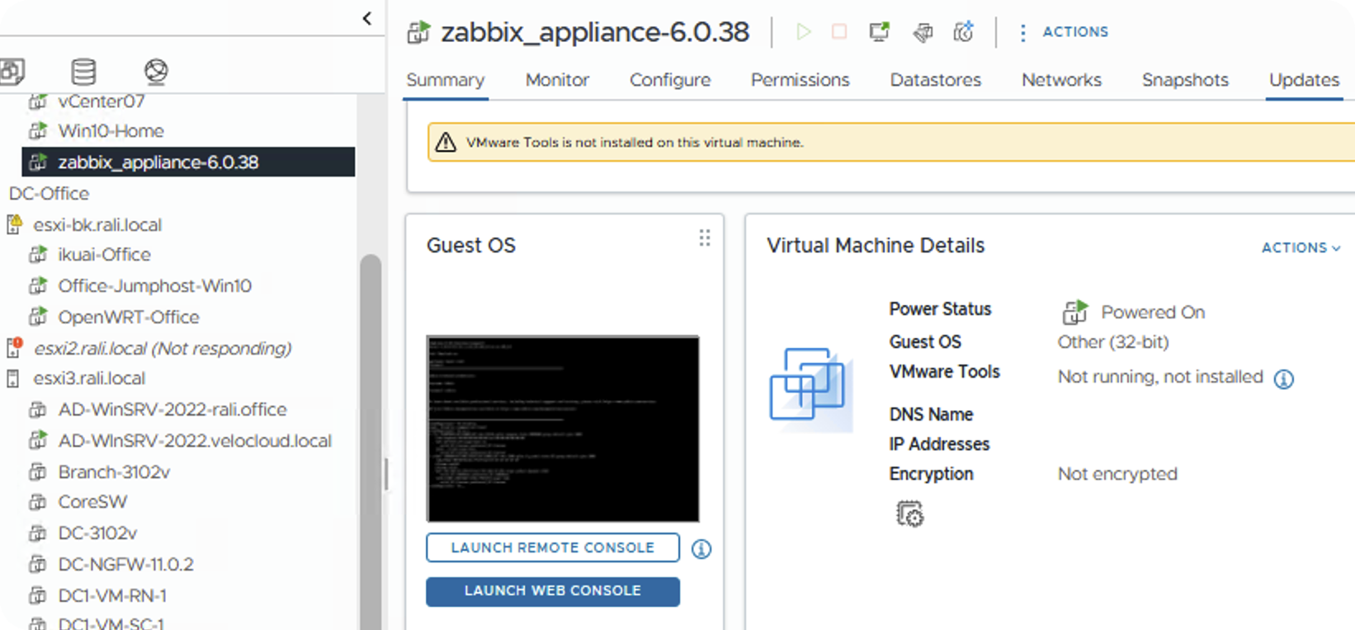Click the Guest OS card drag handle
The image size is (1355, 630).
705,238
